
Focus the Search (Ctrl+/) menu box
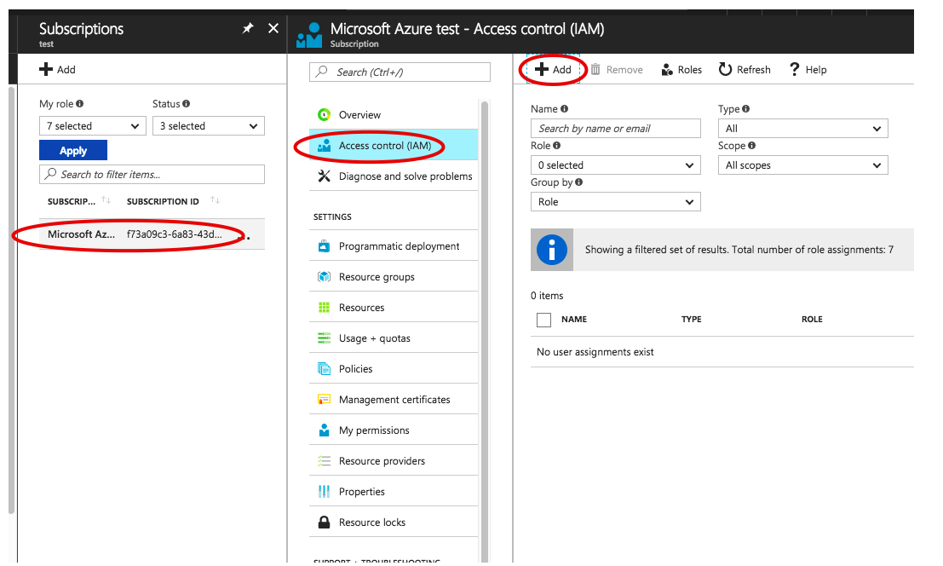(400, 72)
